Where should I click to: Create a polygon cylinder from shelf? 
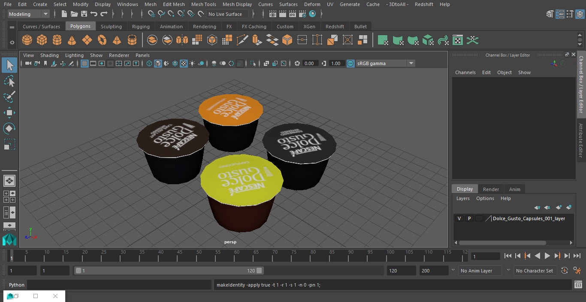point(57,40)
